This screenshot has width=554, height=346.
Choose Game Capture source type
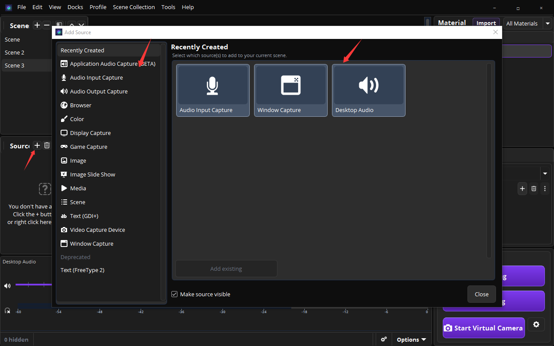click(108, 147)
